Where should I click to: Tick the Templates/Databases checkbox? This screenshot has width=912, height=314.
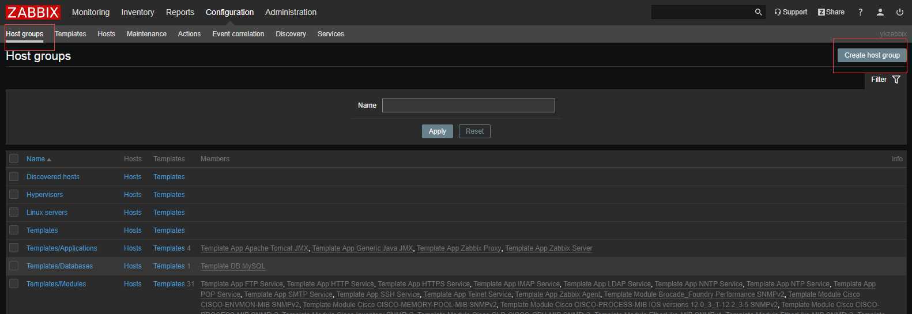point(14,266)
